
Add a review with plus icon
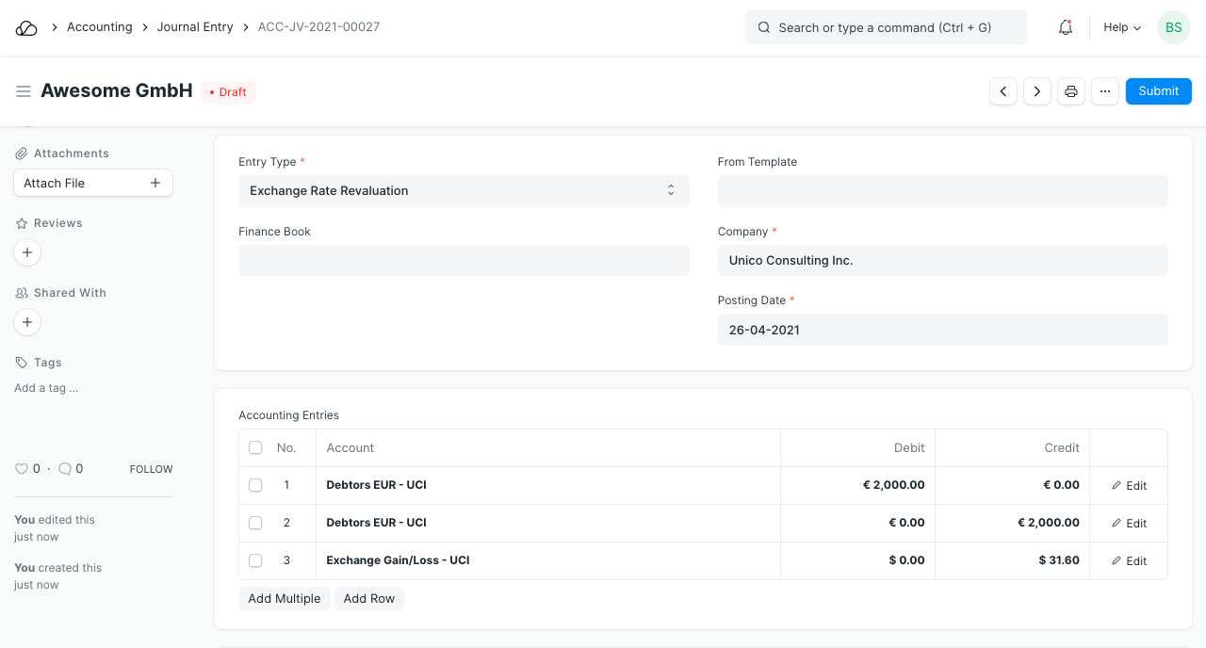pos(27,252)
